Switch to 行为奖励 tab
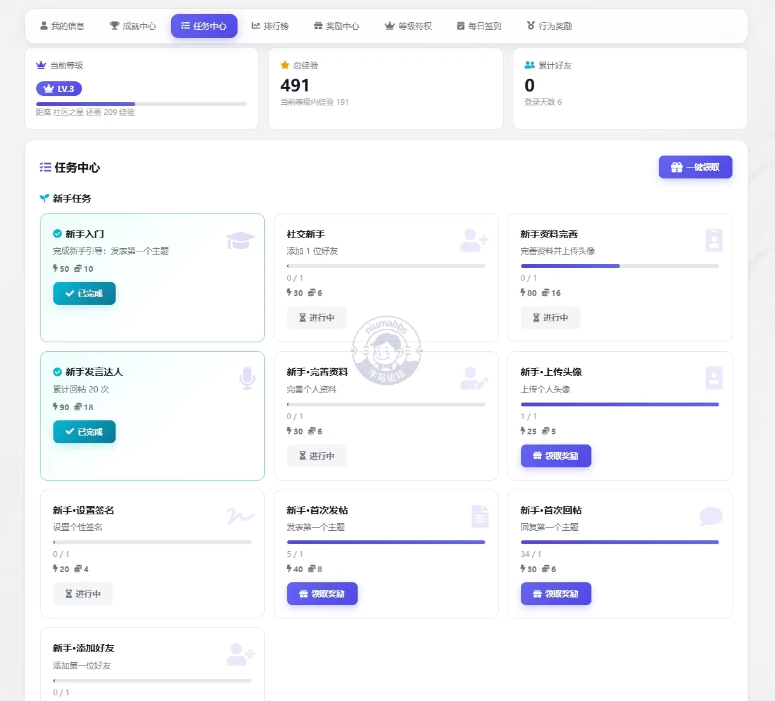Image resolution: width=775 pixels, height=701 pixels. point(549,26)
